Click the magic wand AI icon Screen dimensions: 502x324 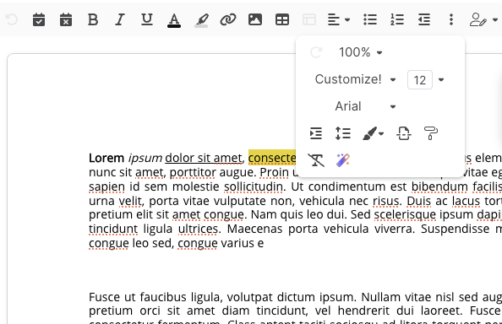pyautogui.click(x=343, y=160)
